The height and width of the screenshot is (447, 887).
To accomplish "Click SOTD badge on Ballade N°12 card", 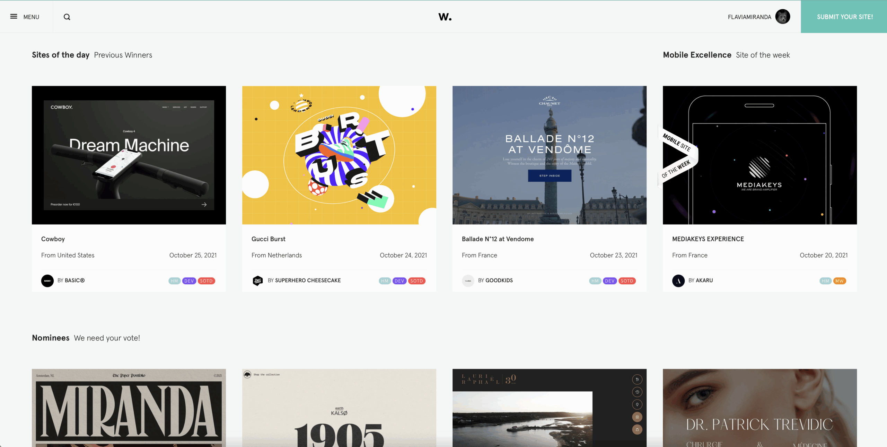I will [627, 281].
